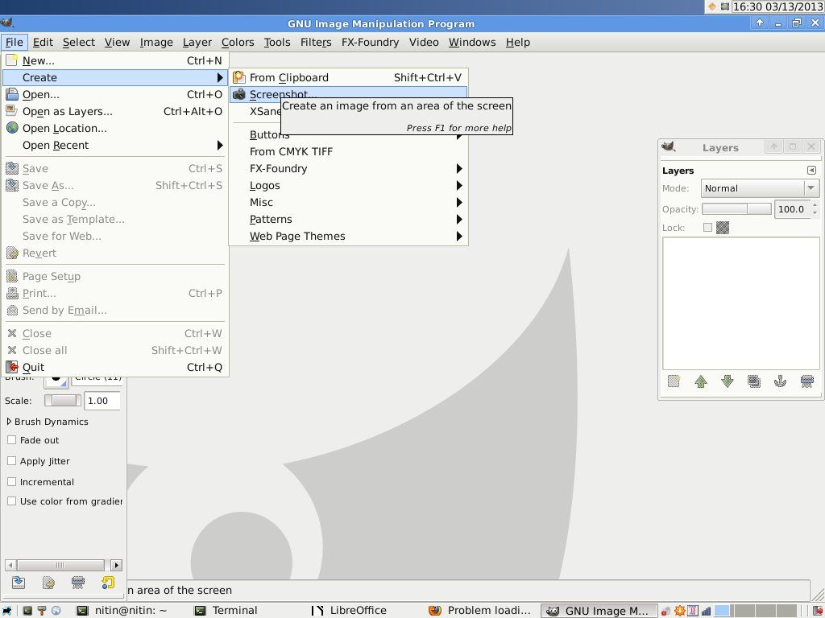
Task: Click the duplicate layer icon
Action: (x=754, y=381)
